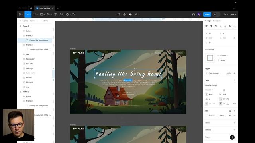
Task: Select the Comment tool
Action: [73, 14]
